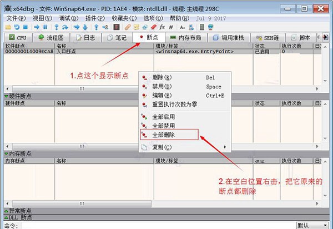Click the trace into toolbar icon

pyautogui.click(x=77, y=27)
